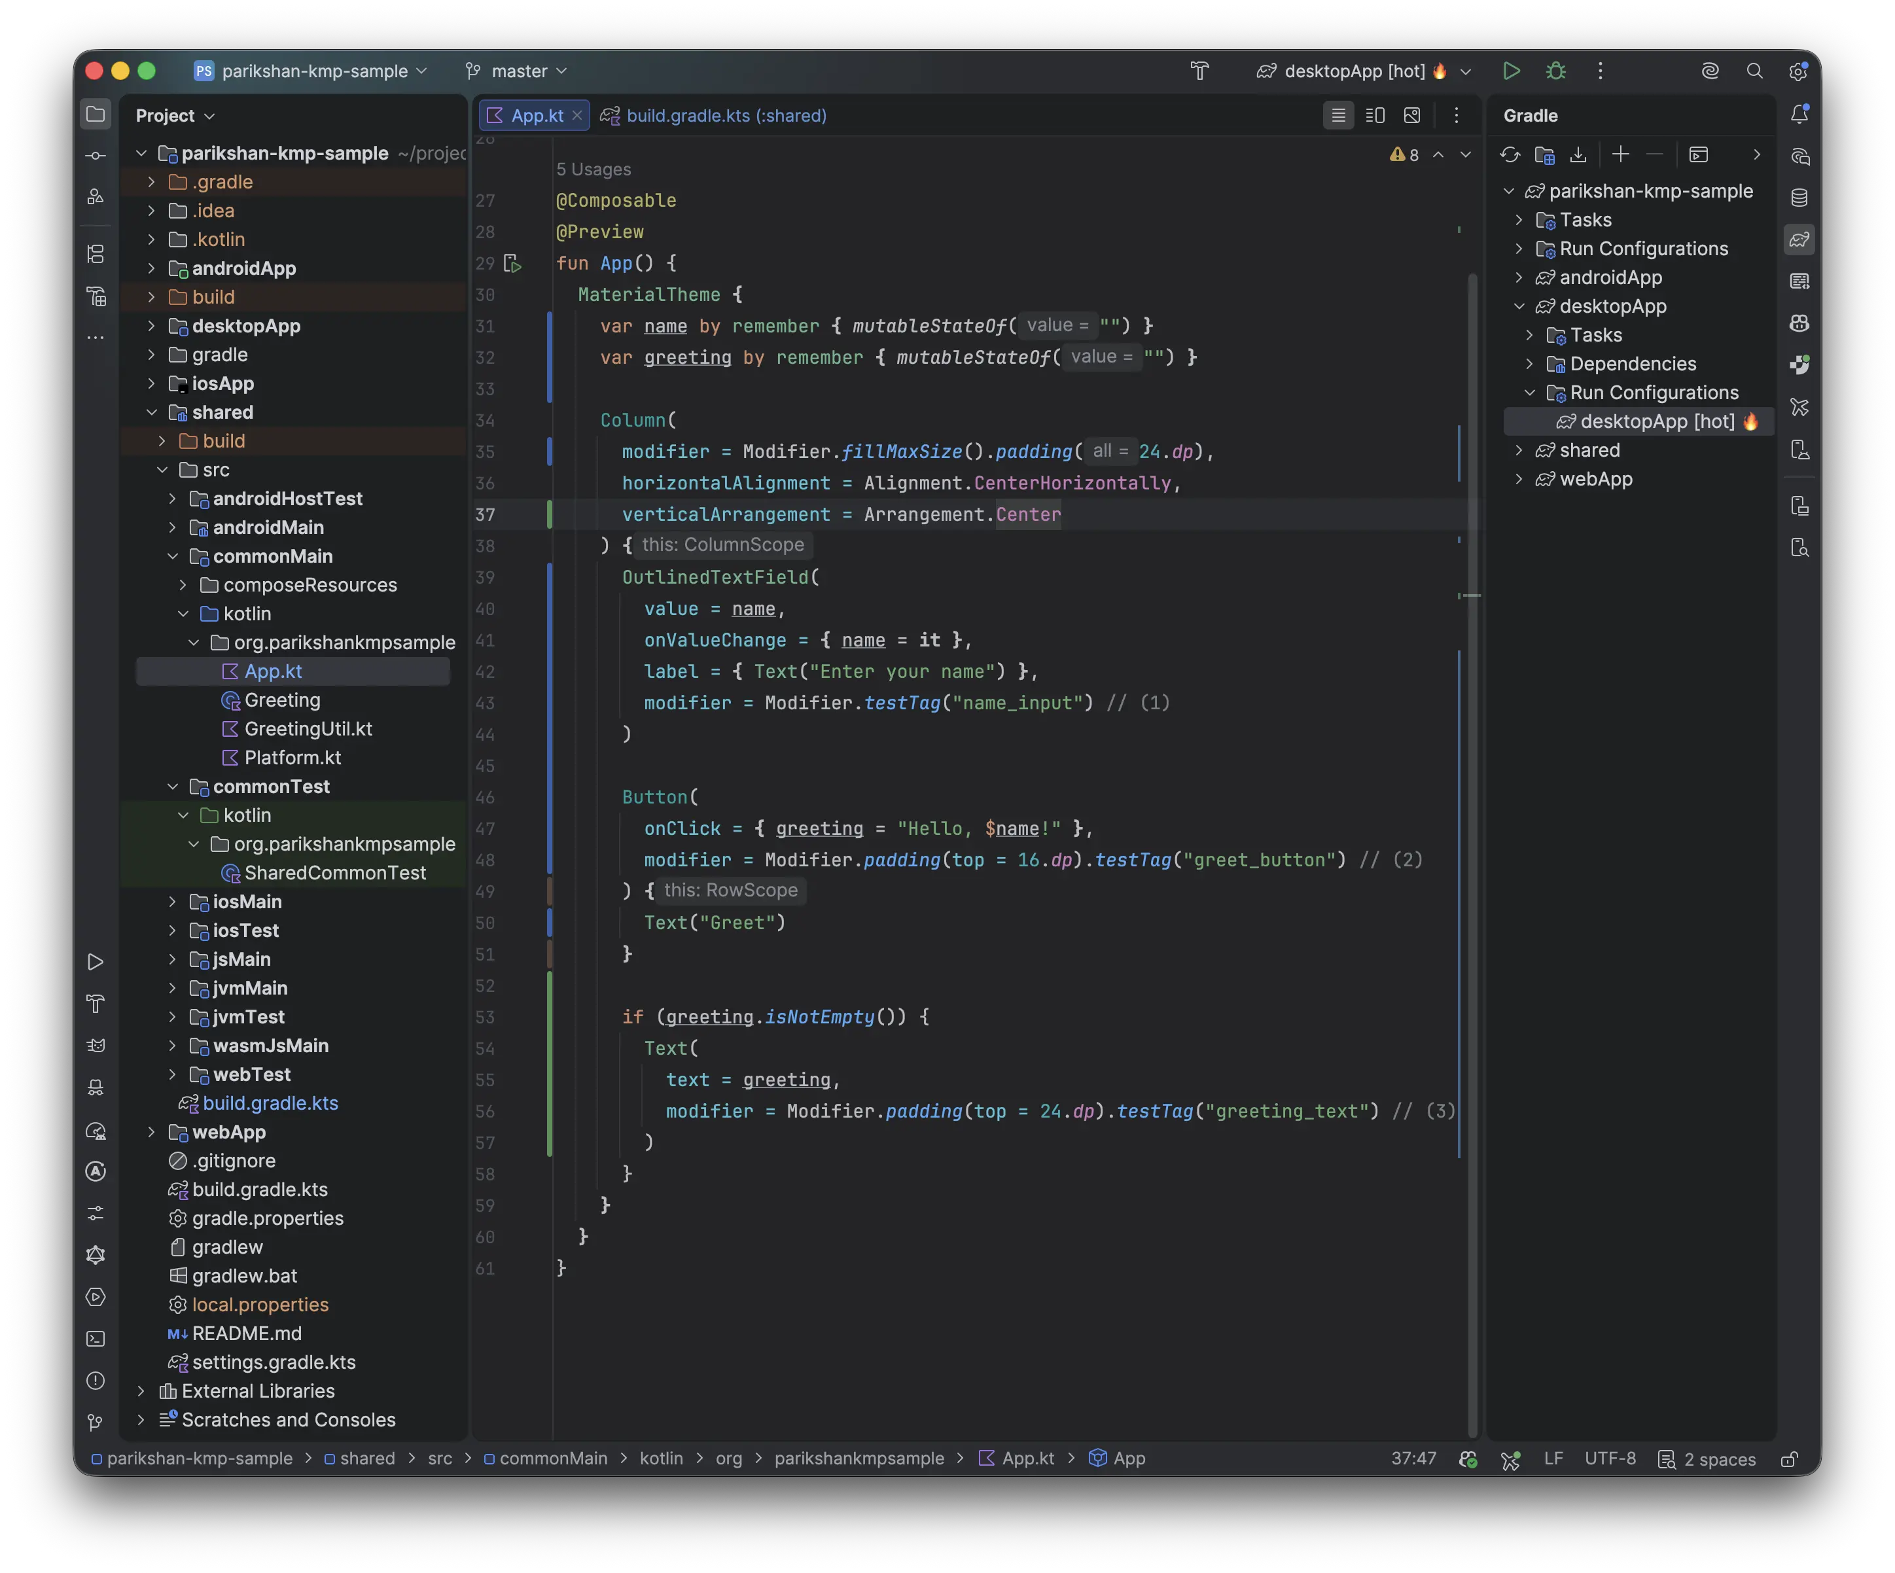Image resolution: width=1895 pixels, height=1573 pixels.
Task: Open indent settings showing 2 spaces
Action: (x=1707, y=1458)
